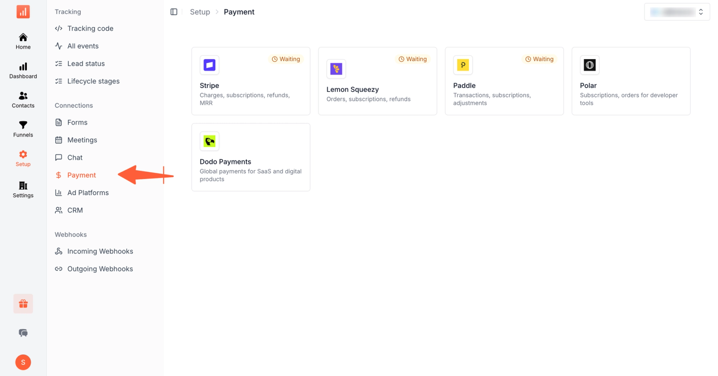Open CRM menu item
This screenshot has height=376, width=718.
click(x=69, y=210)
